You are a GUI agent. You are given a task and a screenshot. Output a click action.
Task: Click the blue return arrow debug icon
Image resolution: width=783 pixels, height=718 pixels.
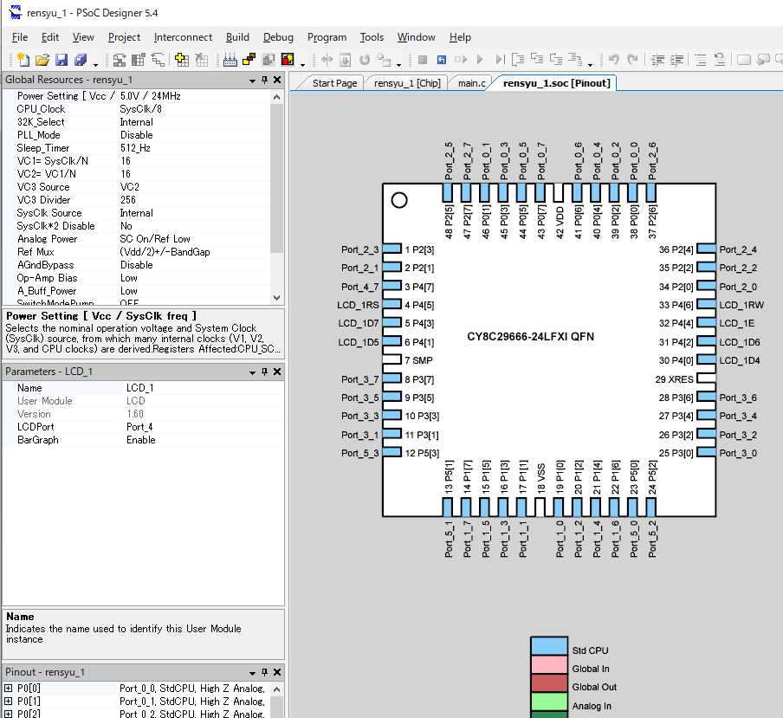point(442,60)
